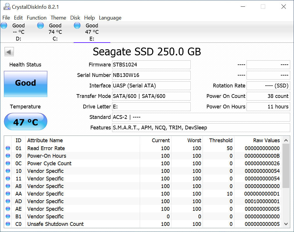
Task: Click threshold value 50 for Read Error Rate
Action: [x=229, y=148]
